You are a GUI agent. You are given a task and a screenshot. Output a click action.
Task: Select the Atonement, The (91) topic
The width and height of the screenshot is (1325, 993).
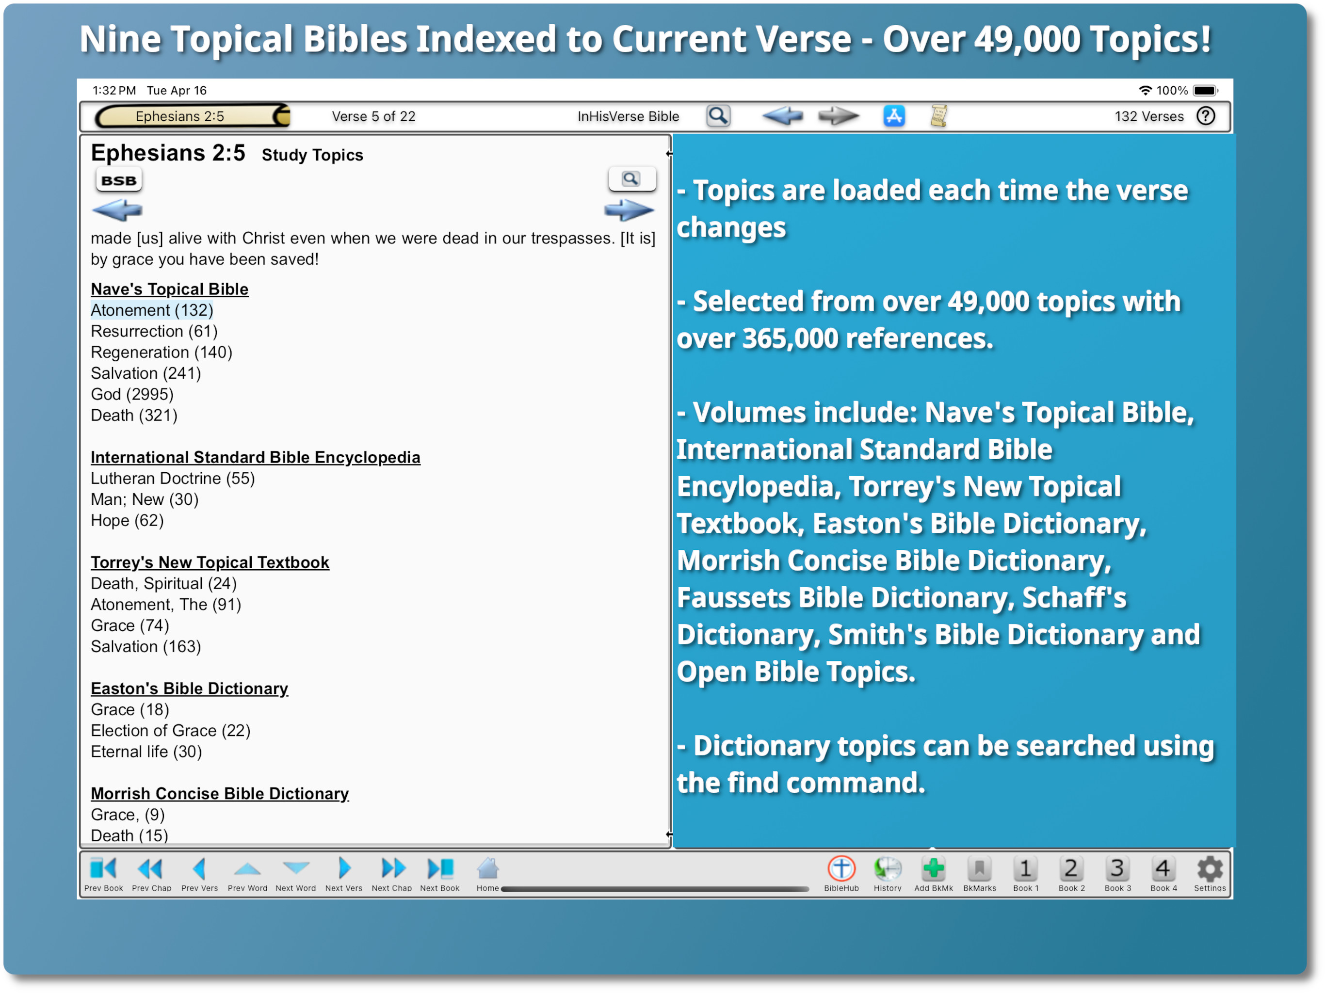(166, 604)
